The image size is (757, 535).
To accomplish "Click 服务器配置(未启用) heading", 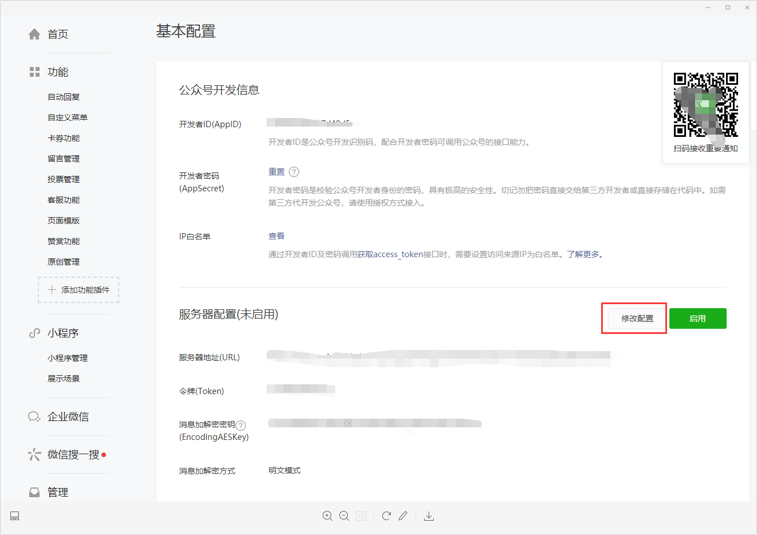I will click(x=229, y=314).
